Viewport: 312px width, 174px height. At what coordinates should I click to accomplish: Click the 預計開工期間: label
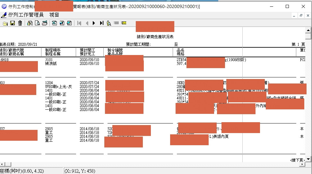pyautogui.click(x=138, y=44)
